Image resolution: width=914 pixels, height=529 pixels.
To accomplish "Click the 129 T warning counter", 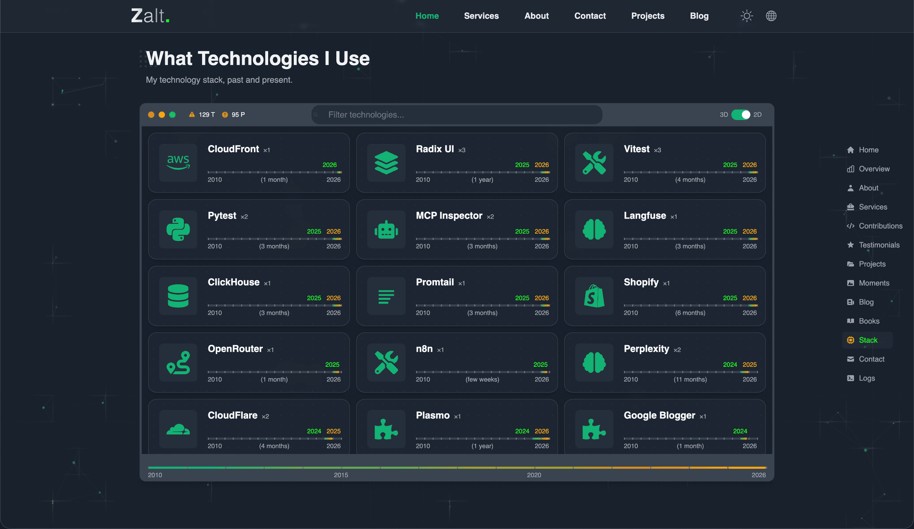I will 202,115.
